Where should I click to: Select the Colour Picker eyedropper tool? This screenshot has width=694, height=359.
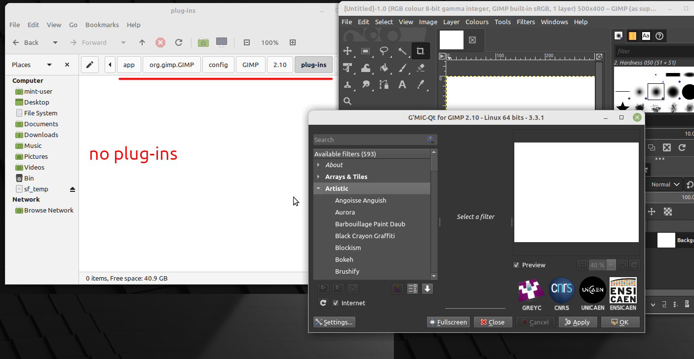[x=421, y=84]
